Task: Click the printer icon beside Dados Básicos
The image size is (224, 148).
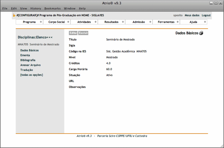Action: click(201, 33)
